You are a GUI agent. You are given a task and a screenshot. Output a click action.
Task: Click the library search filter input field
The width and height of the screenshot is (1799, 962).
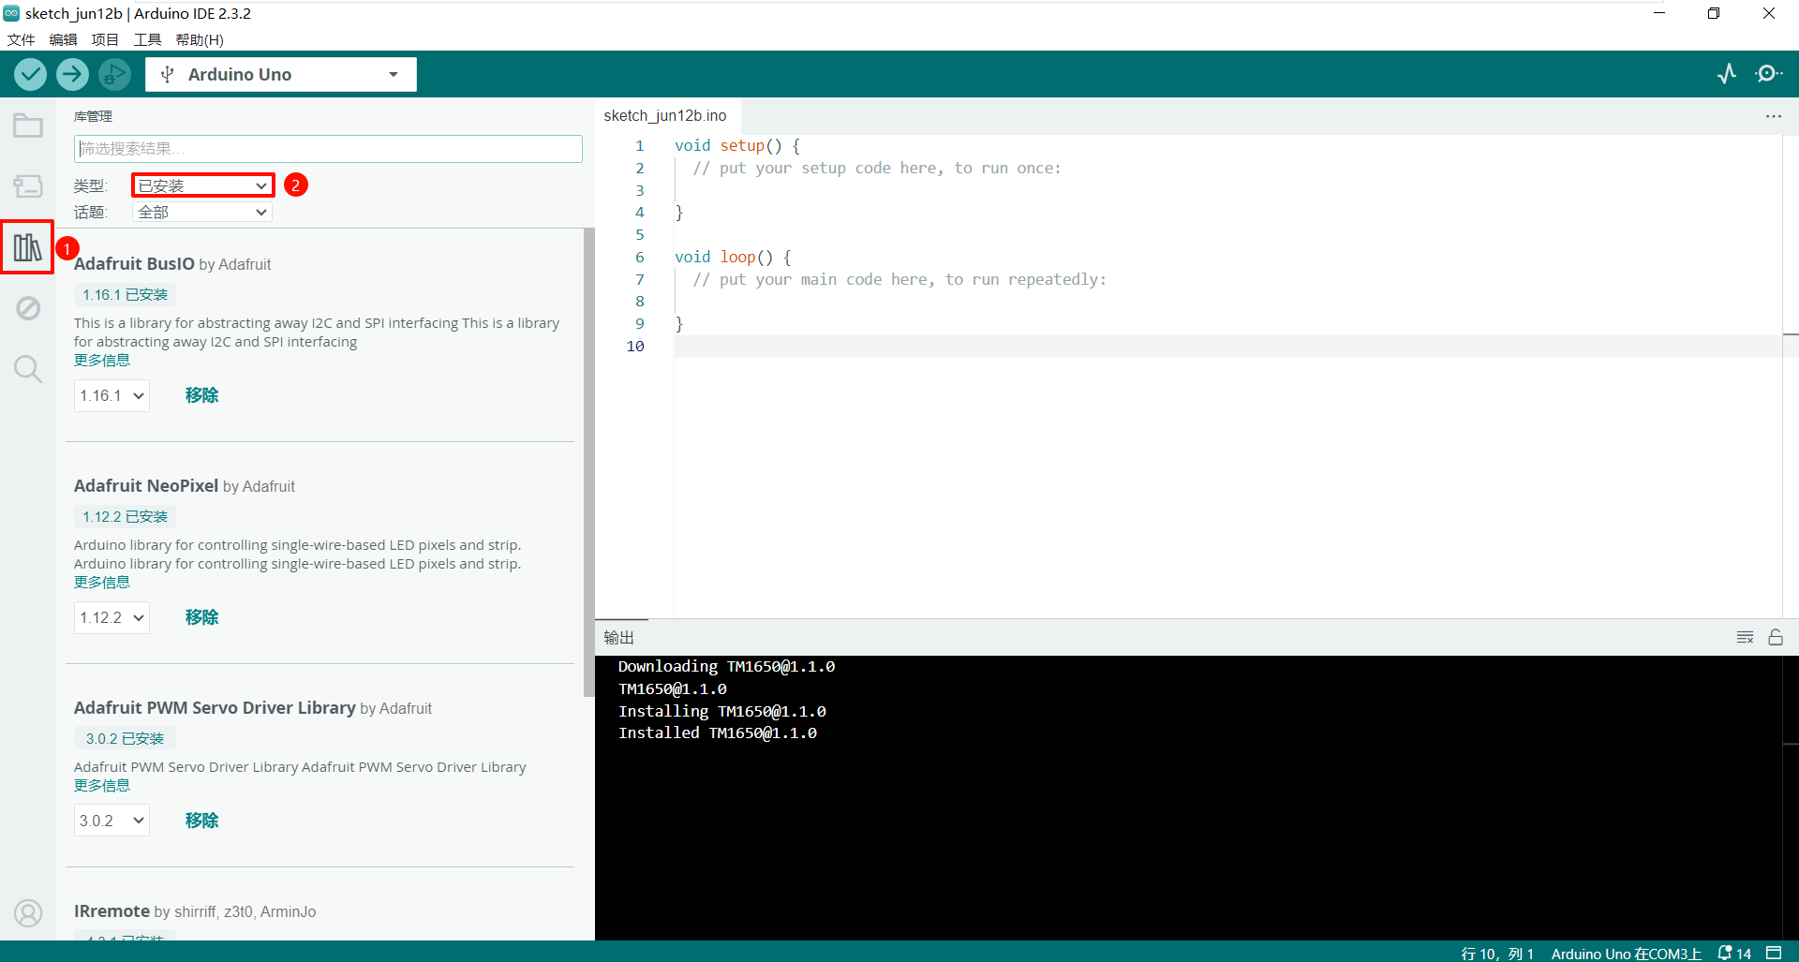coord(328,149)
